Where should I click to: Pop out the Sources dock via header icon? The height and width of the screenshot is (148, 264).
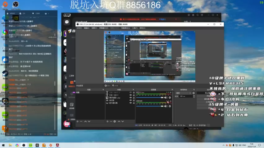133,89
